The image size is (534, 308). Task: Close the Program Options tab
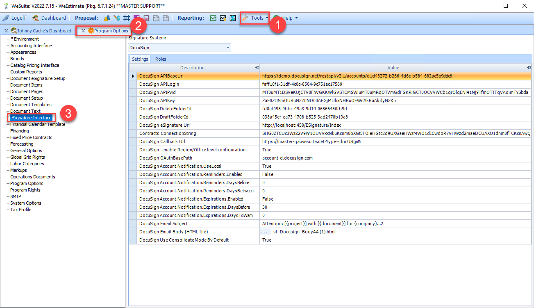(x=83, y=31)
